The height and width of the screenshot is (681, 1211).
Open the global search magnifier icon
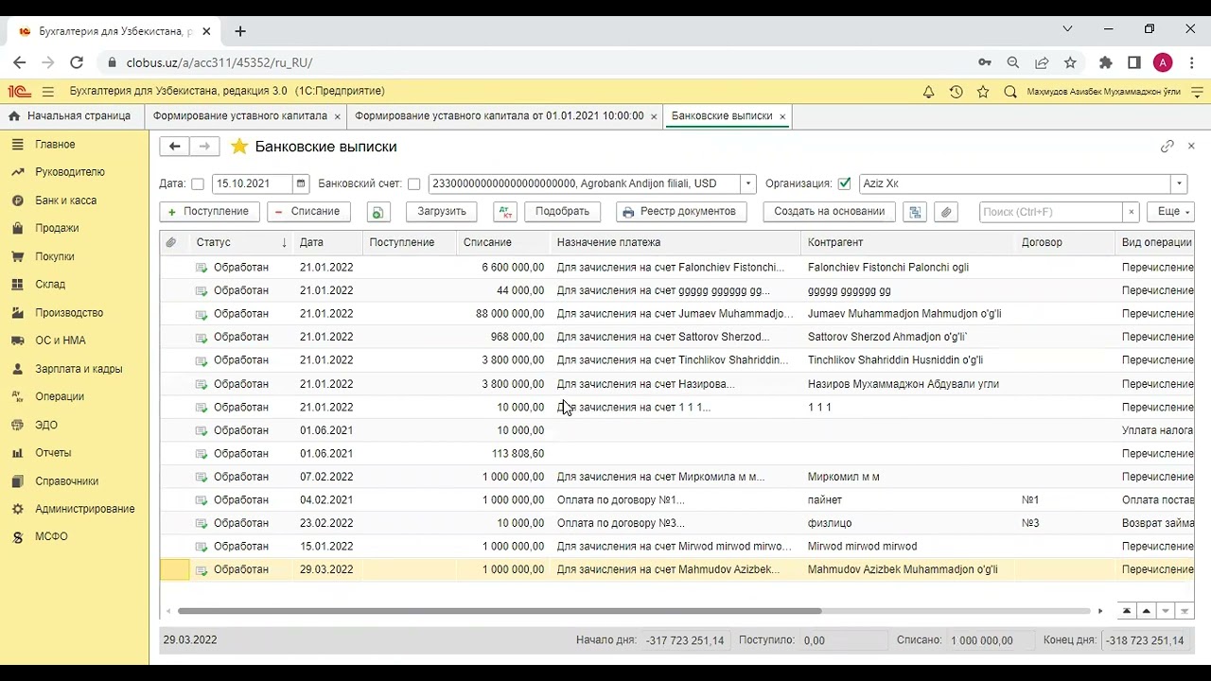point(1010,92)
